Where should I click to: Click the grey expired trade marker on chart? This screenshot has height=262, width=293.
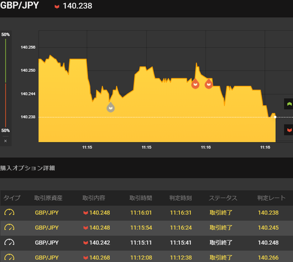(110, 107)
